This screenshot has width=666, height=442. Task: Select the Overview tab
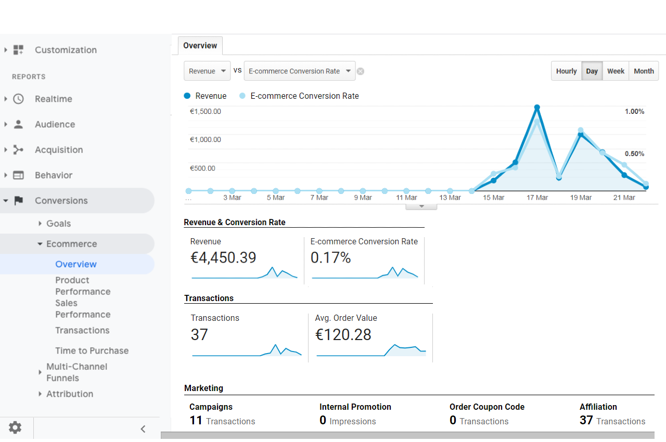200,46
